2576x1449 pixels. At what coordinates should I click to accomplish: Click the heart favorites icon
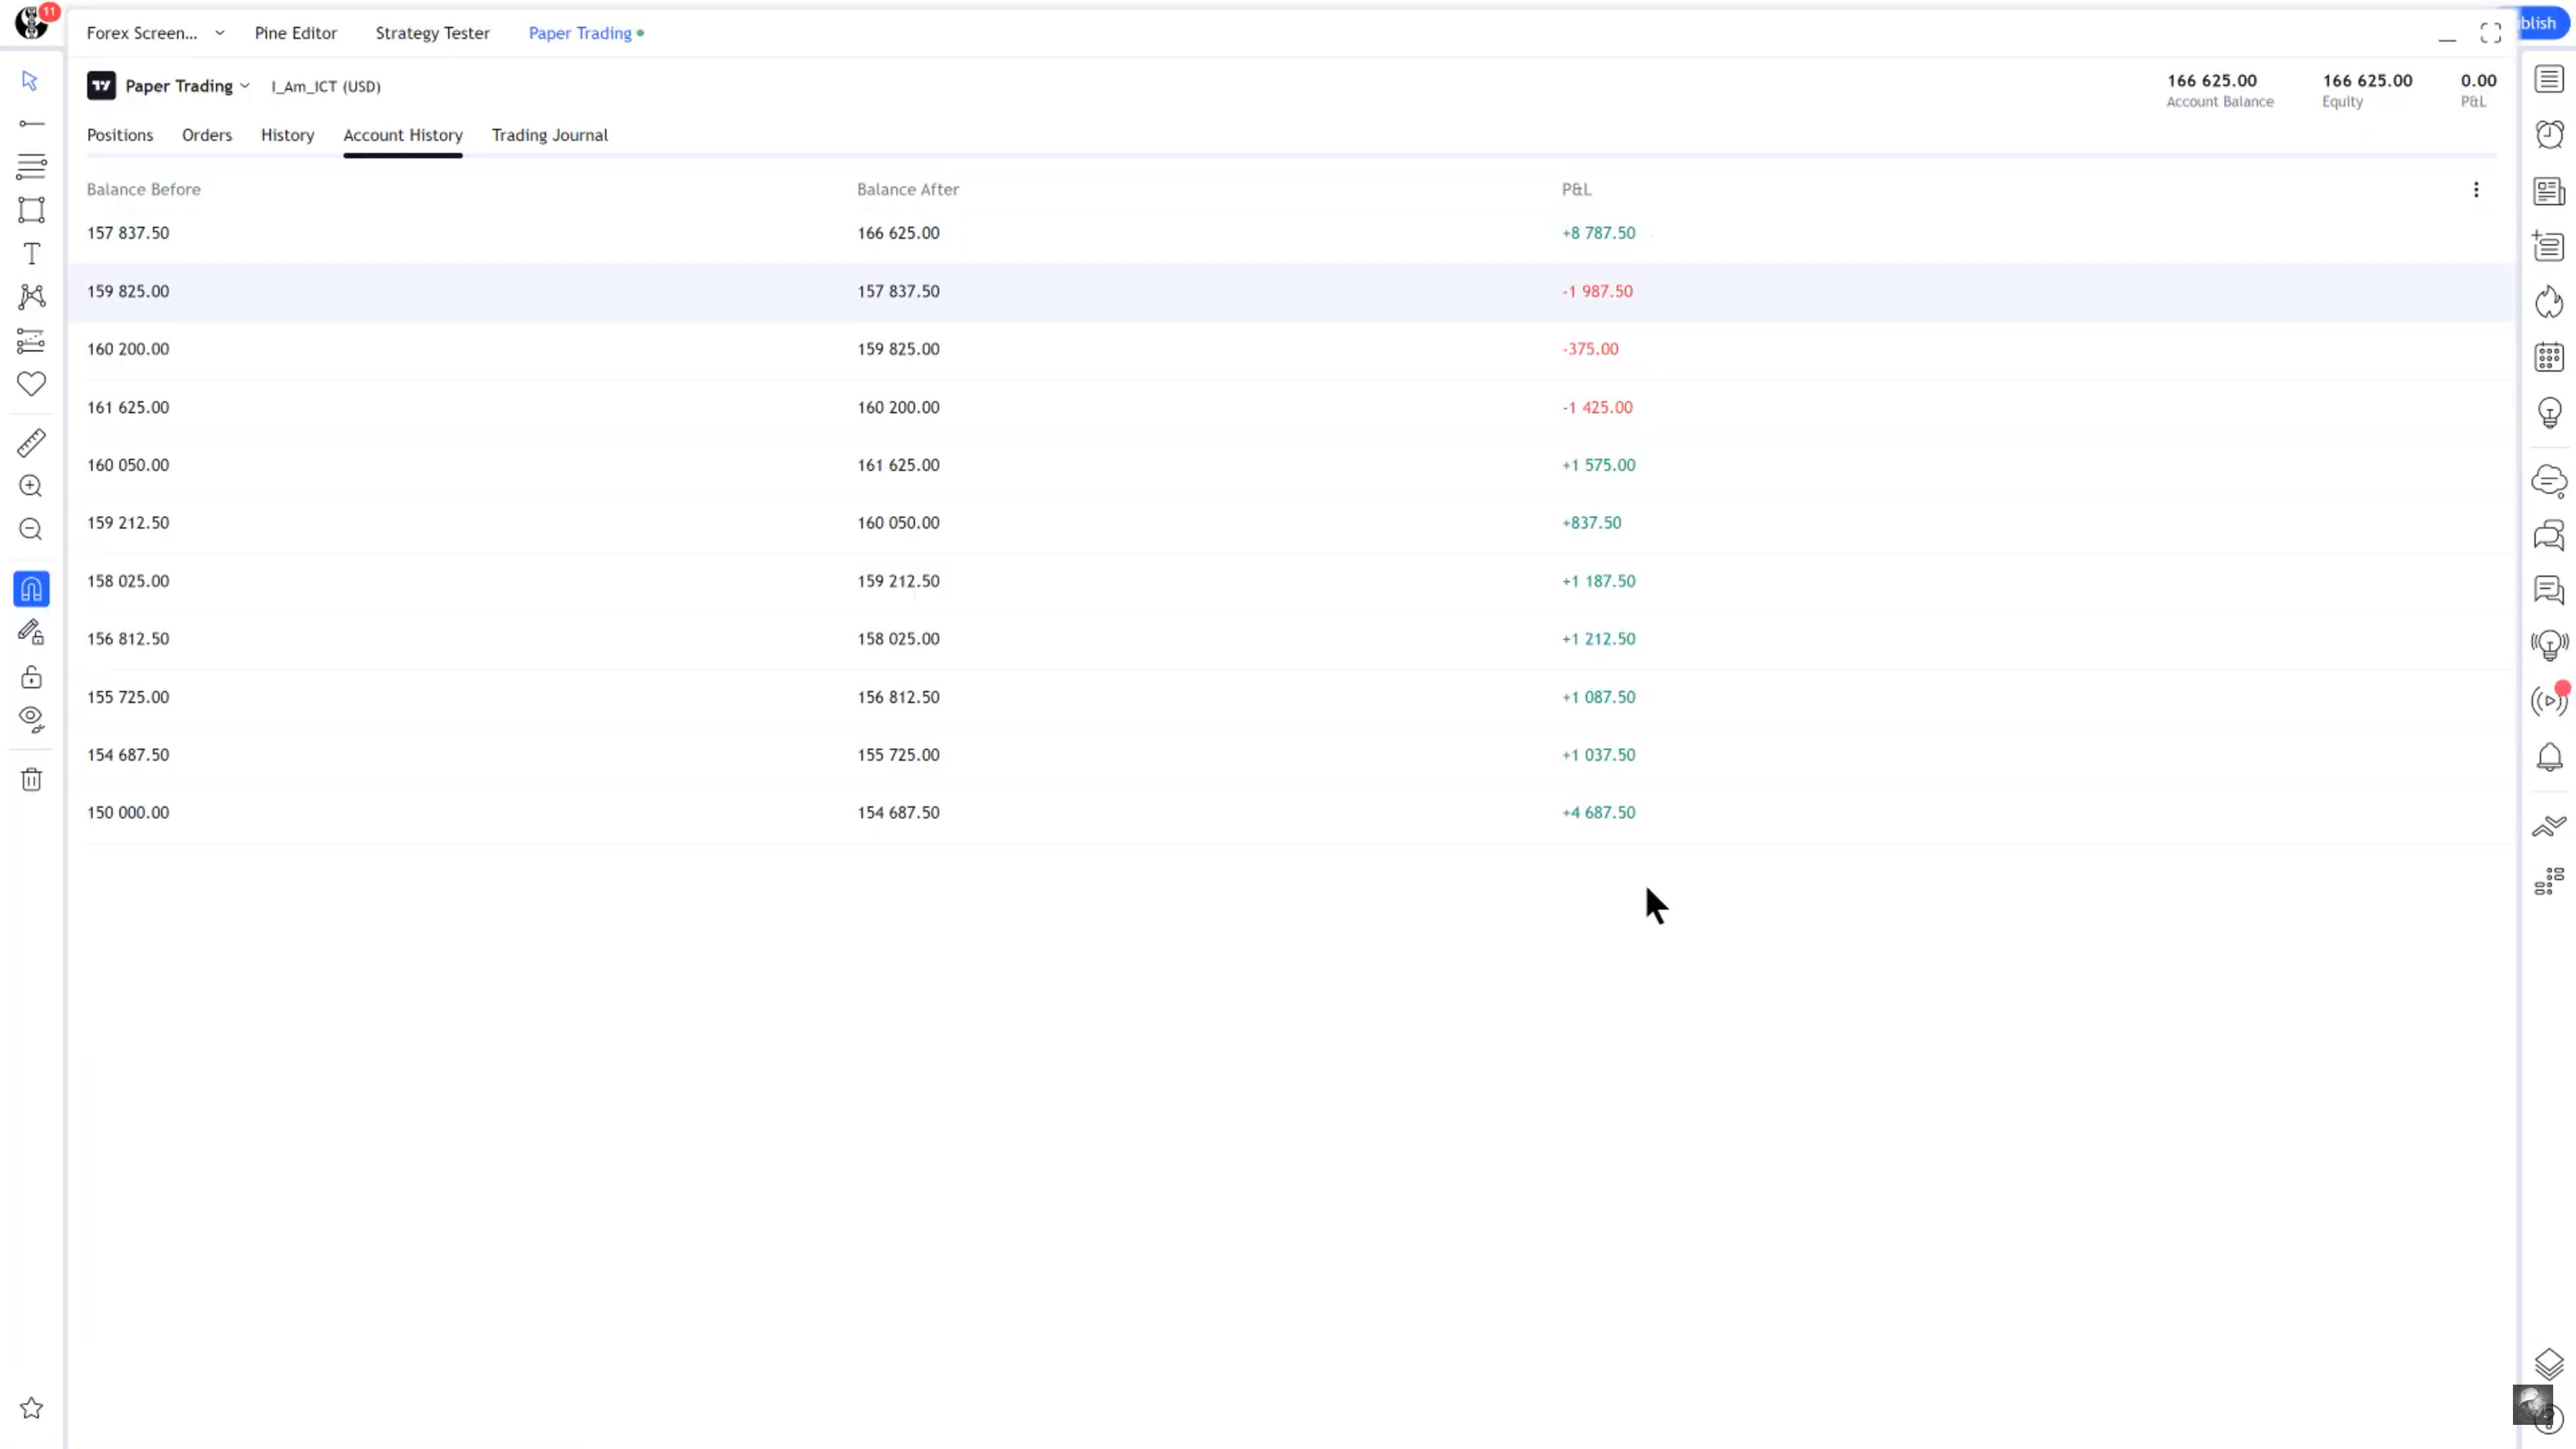point(31,384)
